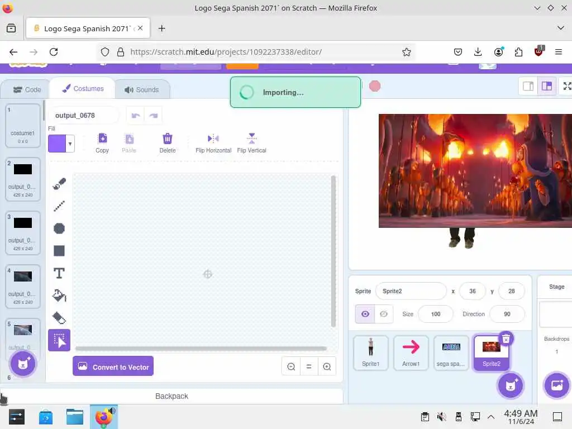This screenshot has height=429, width=572.
Task: Click the paint canvas horizontal scrollbar
Action: click(201, 349)
